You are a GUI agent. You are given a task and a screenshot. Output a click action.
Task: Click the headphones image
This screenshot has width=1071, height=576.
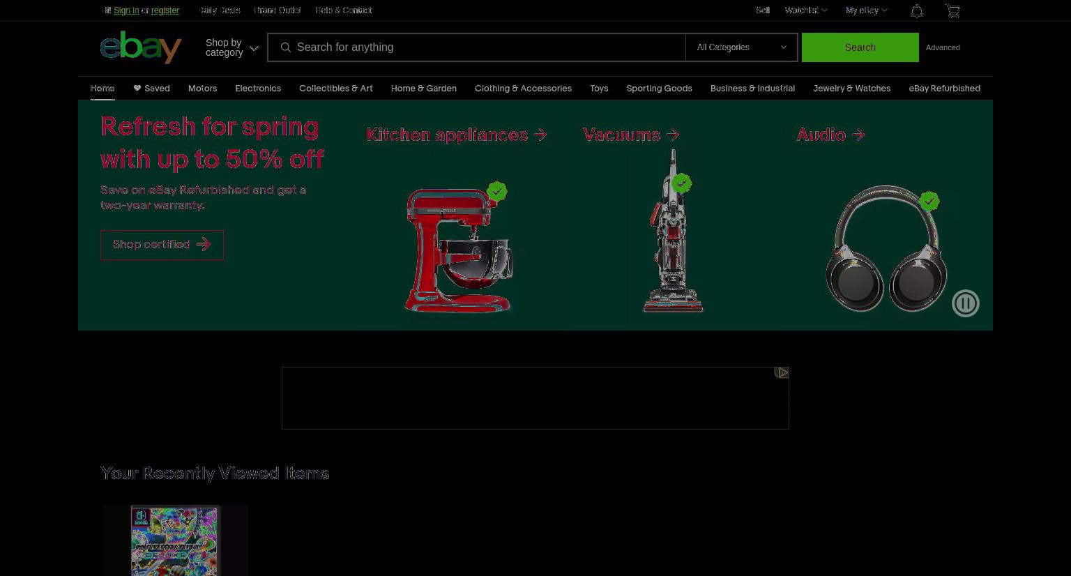click(886, 248)
